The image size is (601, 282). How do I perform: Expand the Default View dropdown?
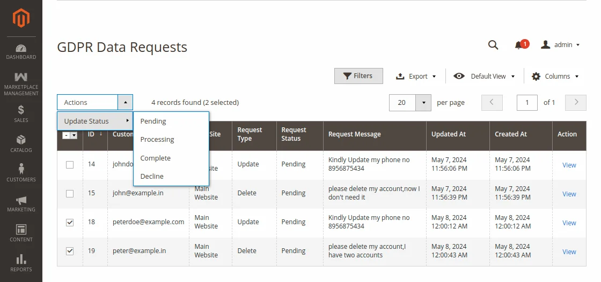coord(484,77)
